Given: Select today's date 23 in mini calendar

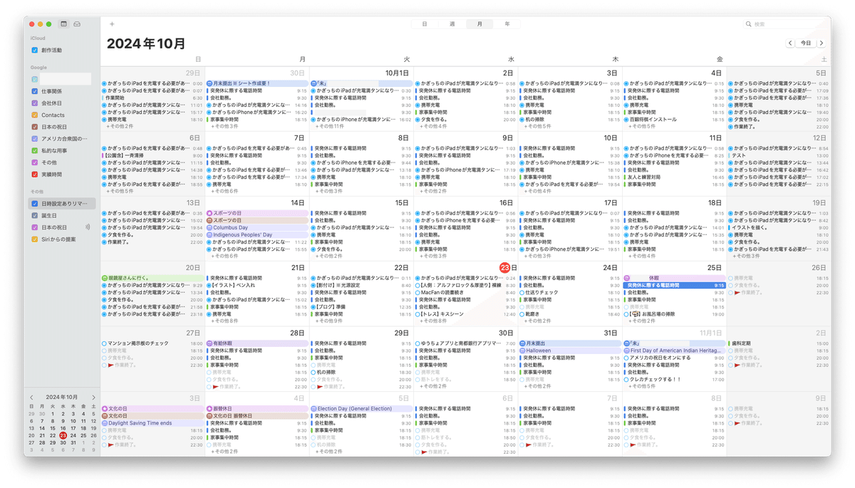Looking at the screenshot, I should pyautogui.click(x=63, y=435).
